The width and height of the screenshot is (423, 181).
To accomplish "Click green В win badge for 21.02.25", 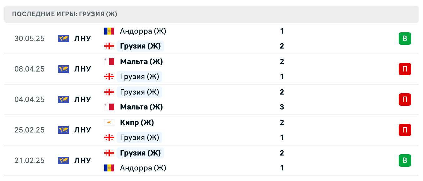I will click(x=405, y=160).
